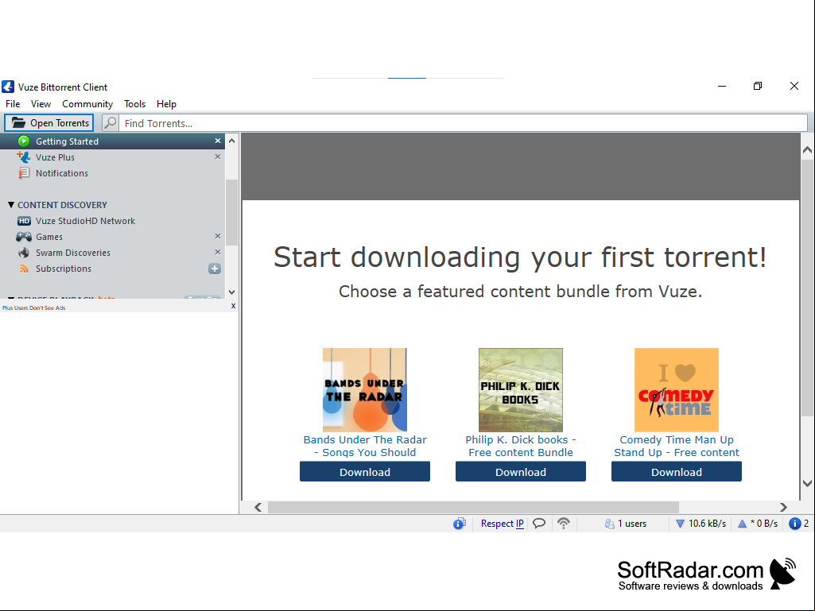Click the I Love Comedy Time thumbnail

[677, 390]
